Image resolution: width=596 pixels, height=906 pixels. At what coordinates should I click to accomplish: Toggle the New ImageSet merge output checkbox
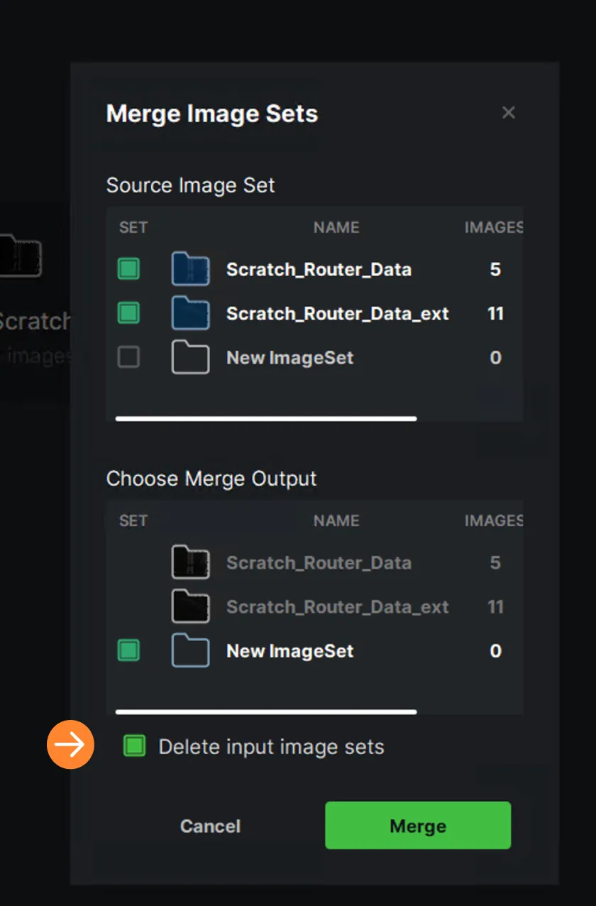pyautogui.click(x=128, y=650)
